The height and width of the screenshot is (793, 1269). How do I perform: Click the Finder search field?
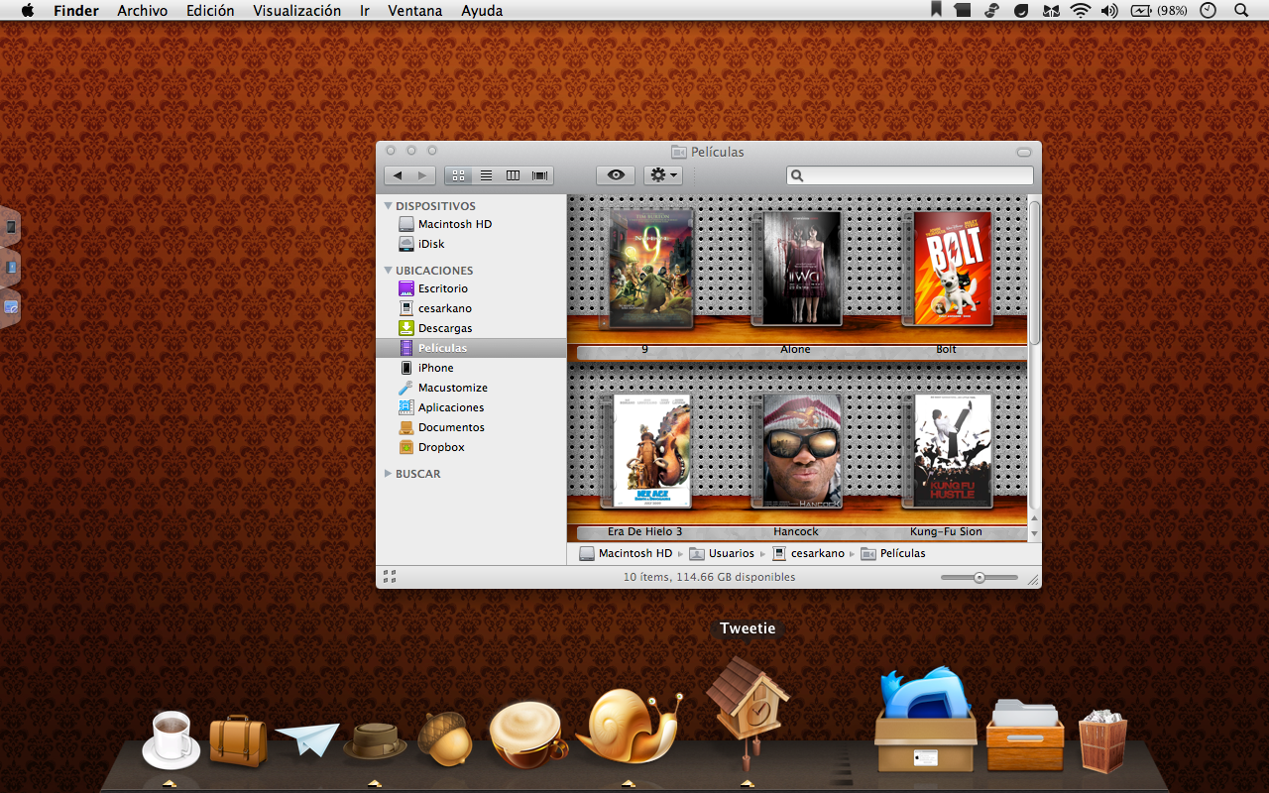[910, 175]
